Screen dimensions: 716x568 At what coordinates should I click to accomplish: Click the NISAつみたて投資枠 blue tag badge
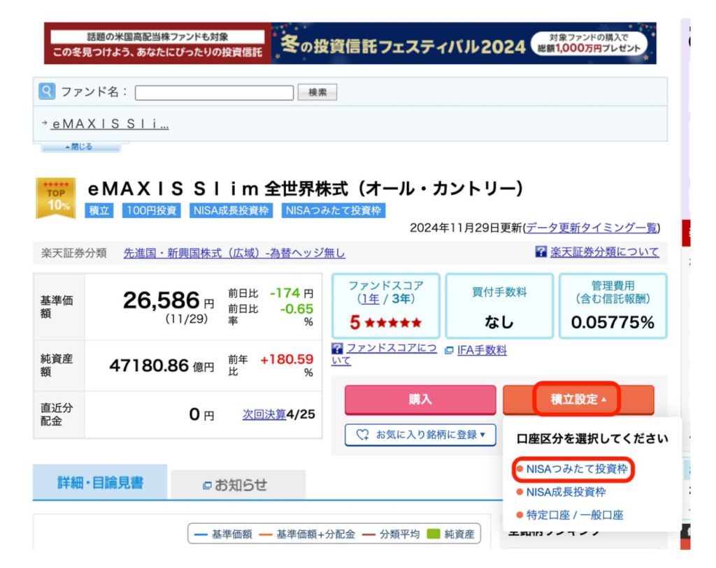334,210
